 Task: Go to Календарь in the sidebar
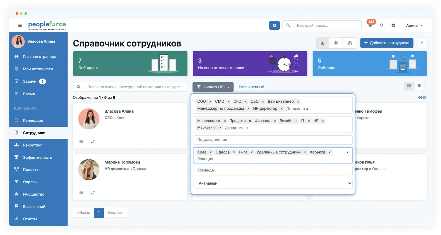tap(33, 120)
